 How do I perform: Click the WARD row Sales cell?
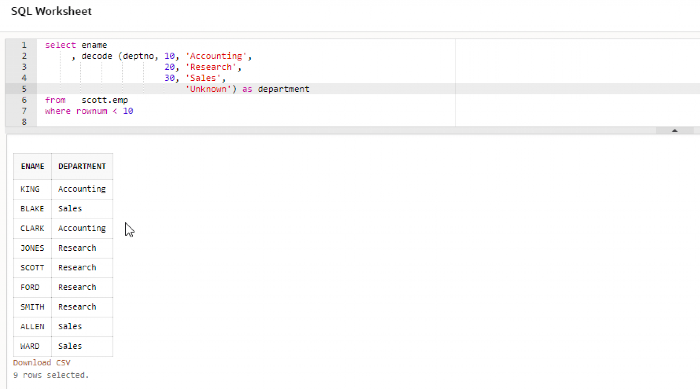point(70,346)
